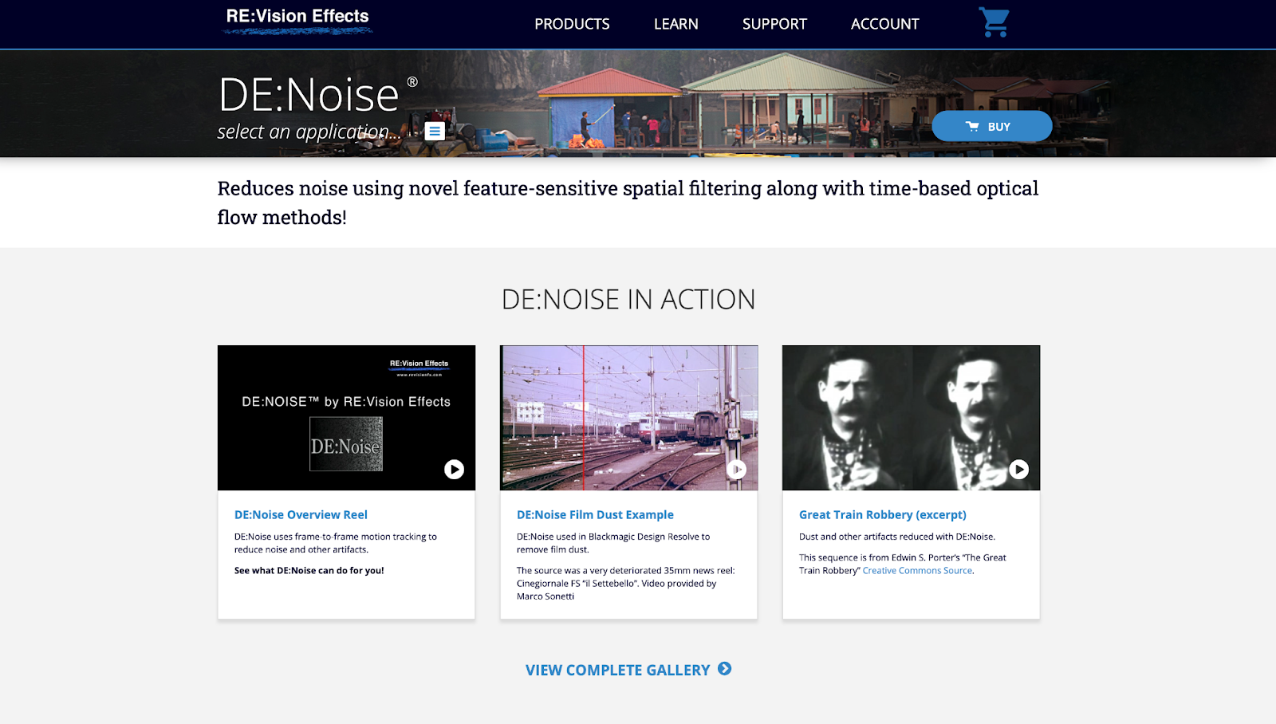This screenshot has width=1276, height=724.
Task: Open the application selector list icon
Action: click(435, 132)
